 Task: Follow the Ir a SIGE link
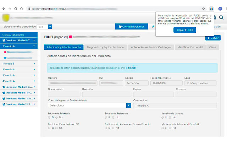[x=131, y=68]
